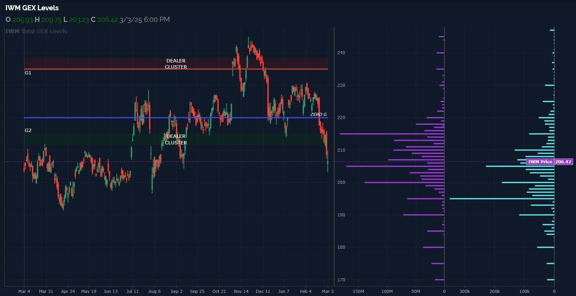Click the ZERO G label on blue line
576x296 pixels.
click(x=318, y=115)
